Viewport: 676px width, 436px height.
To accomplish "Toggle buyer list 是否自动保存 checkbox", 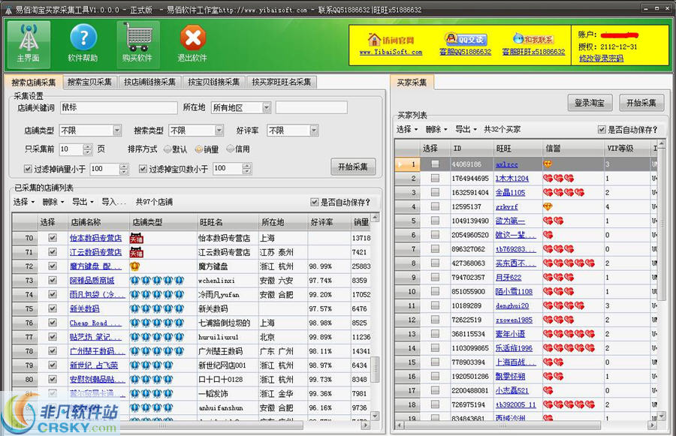I will click(x=602, y=130).
